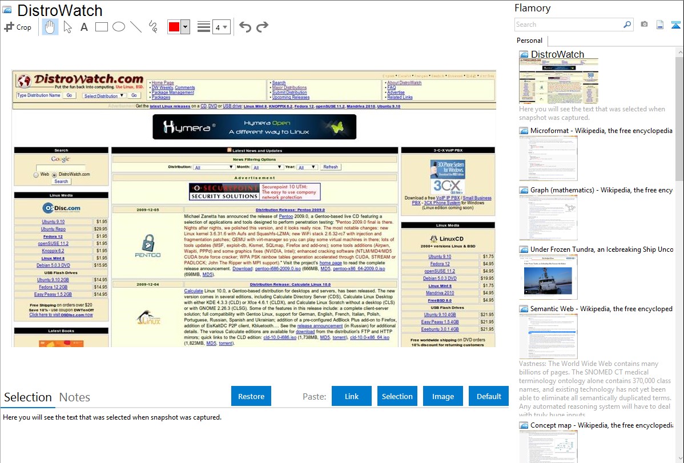Open the Month filter dropdown
This screenshot has height=463, width=684.
coord(268,167)
